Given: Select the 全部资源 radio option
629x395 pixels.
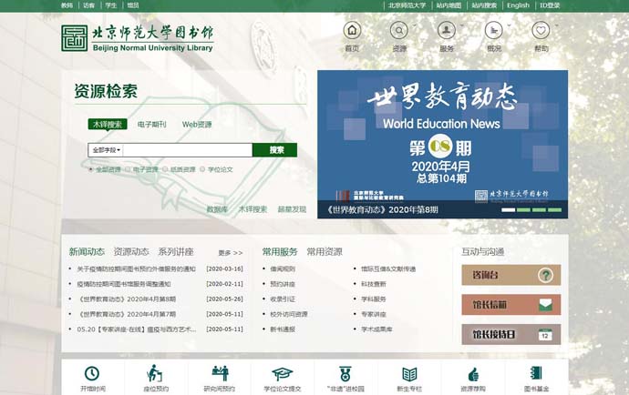Looking at the screenshot, I should pos(90,169).
